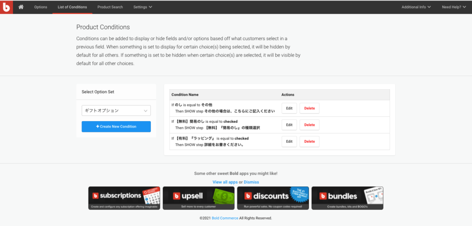Expand the Settings dropdown menu
472x226 pixels.
(142, 7)
